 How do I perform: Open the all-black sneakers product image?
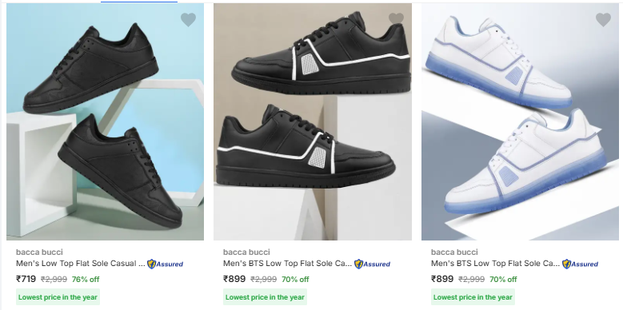(x=106, y=121)
